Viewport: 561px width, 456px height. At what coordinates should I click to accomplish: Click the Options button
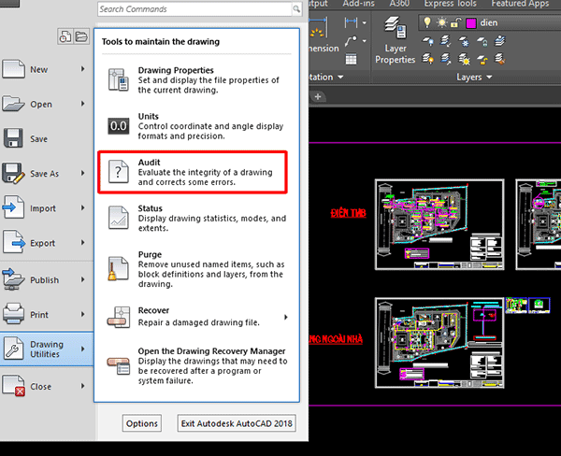[x=142, y=423]
